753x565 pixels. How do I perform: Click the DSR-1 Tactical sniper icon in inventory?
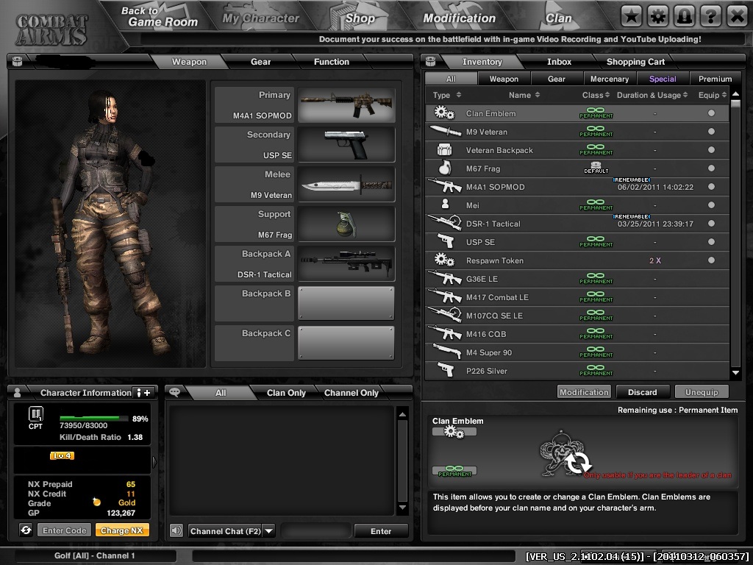point(445,222)
